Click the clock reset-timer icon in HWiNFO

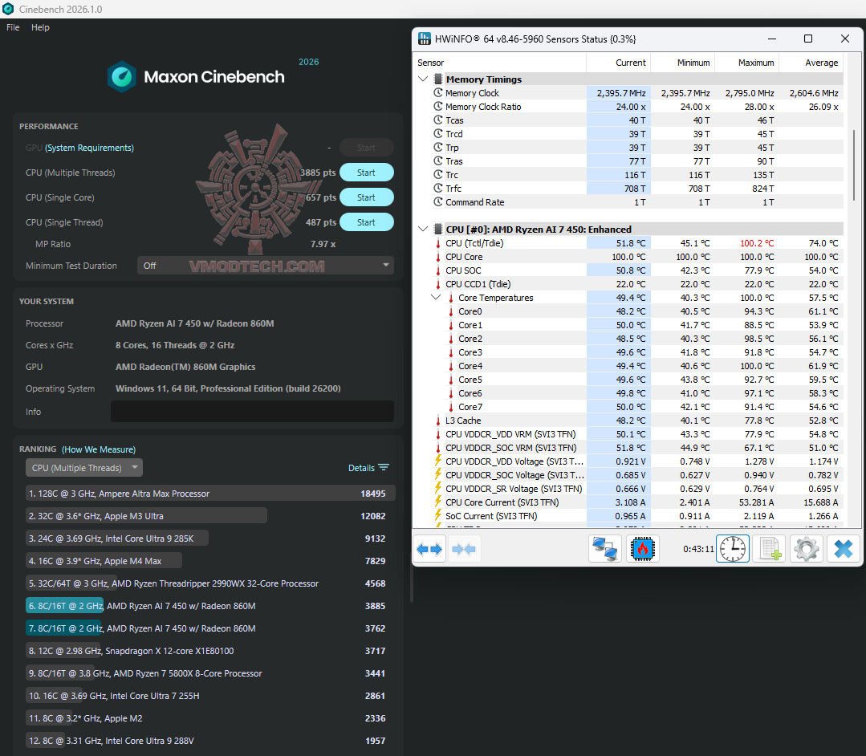coord(732,549)
